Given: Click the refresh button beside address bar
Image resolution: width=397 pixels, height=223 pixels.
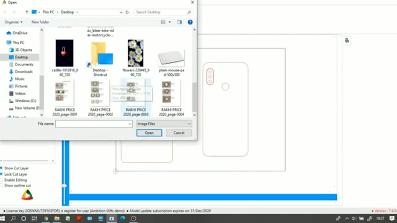Looking at the screenshot, I should pyautogui.click(x=127, y=12).
